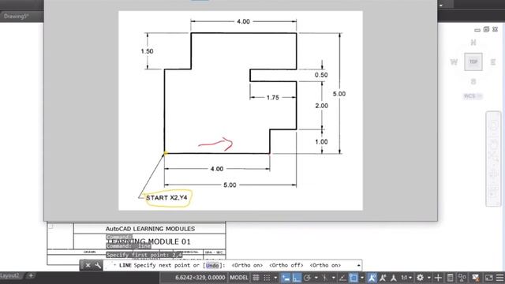505x284 pixels.
Task: Toggle object snap tracking in status bar
Action: [342, 278]
